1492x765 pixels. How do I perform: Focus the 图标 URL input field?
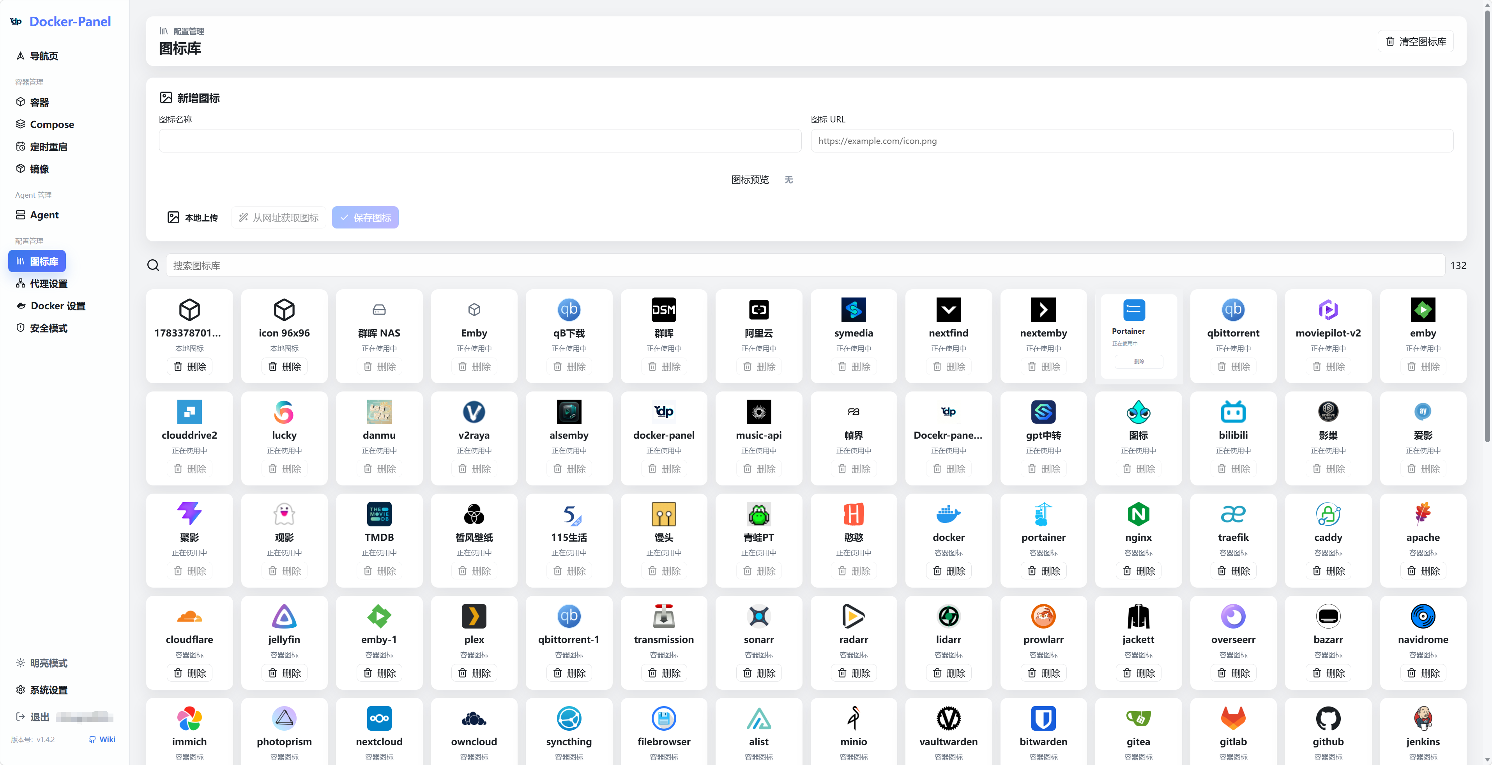1132,141
